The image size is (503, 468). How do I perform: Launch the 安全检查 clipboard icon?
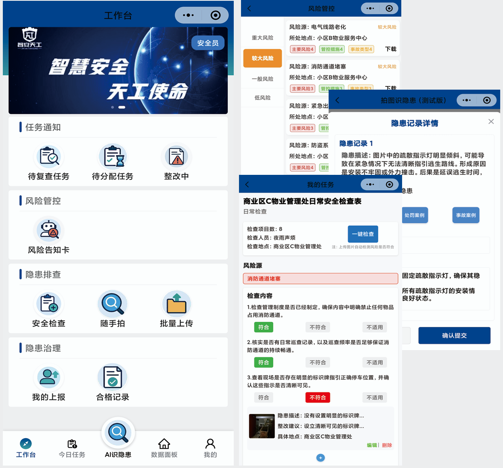click(49, 304)
